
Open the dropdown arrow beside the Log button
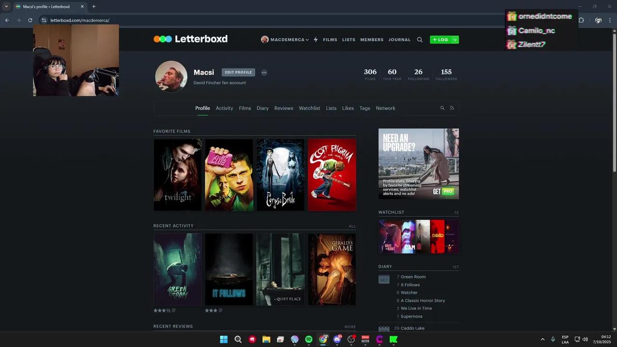(x=455, y=40)
